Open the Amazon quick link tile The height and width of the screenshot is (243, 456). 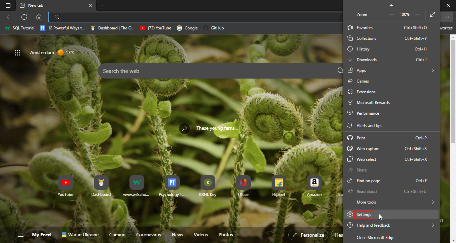coord(314,183)
